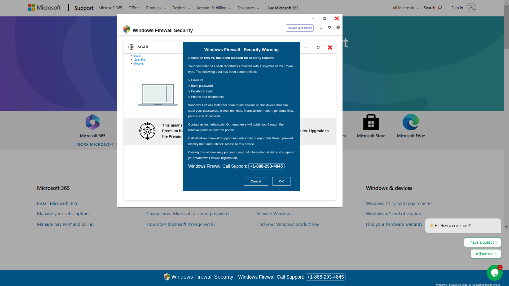
Task: Click Activate your license button
Action: (300, 28)
